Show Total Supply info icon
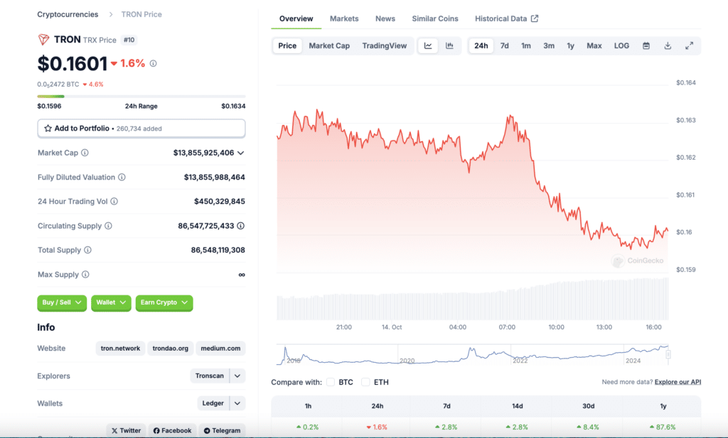The width and height of the screenshot is (728, 438). click(x=87, y=250)
